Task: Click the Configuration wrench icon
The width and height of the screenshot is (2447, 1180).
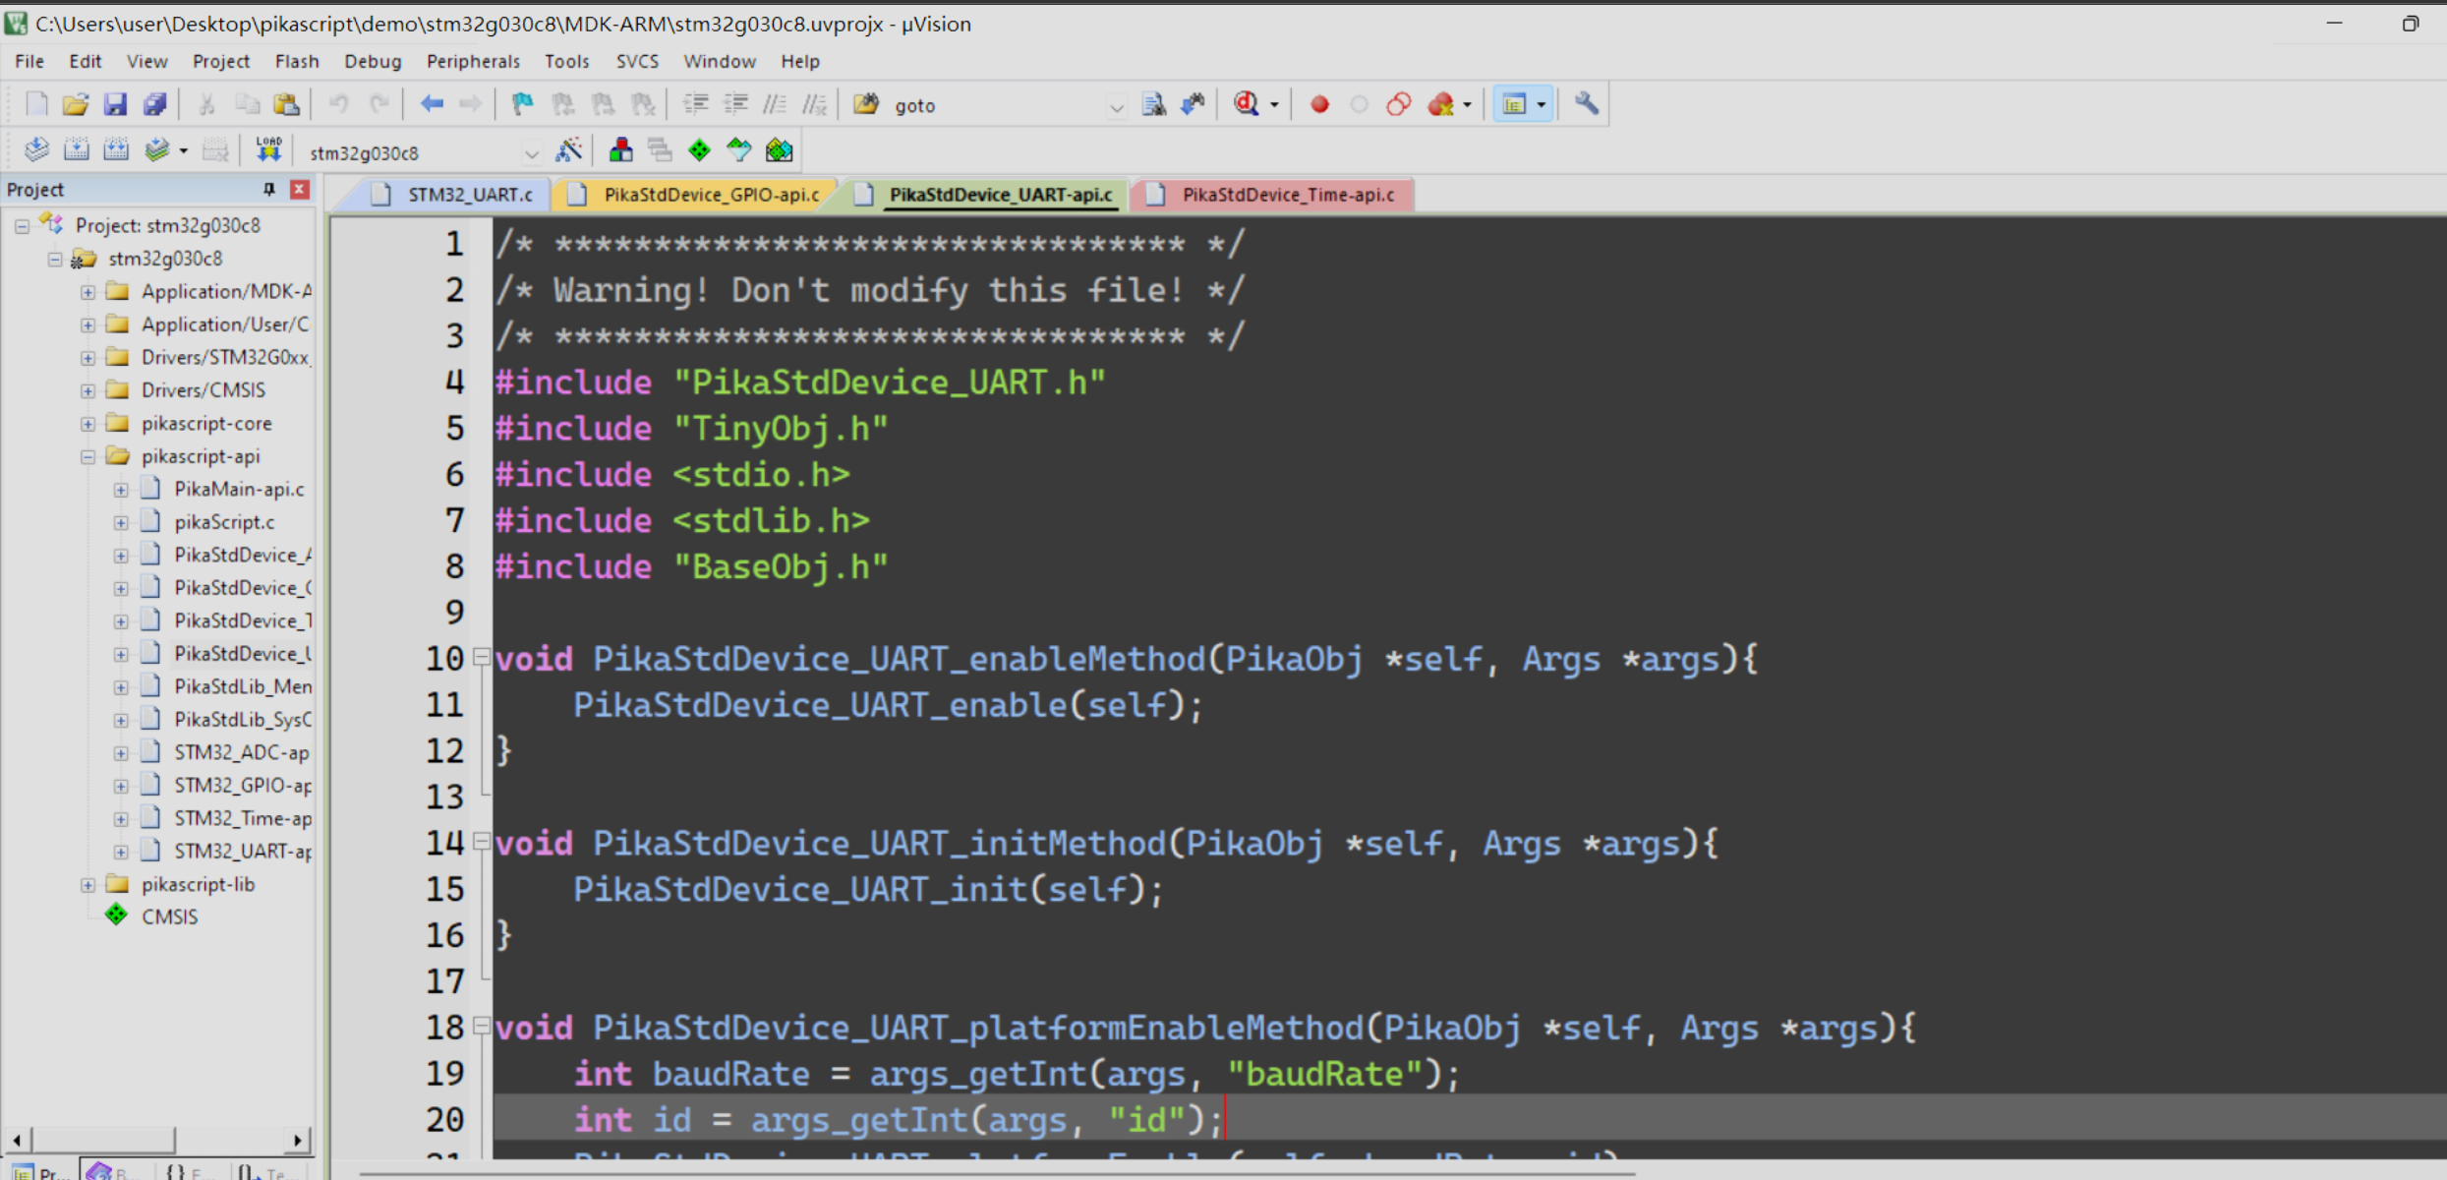Action: [1586, 104]
